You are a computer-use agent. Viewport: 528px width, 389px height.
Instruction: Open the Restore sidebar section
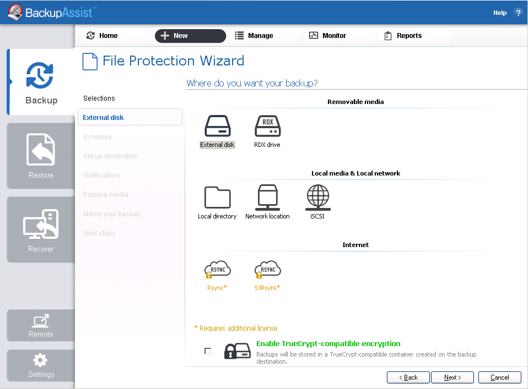[41, 156]
